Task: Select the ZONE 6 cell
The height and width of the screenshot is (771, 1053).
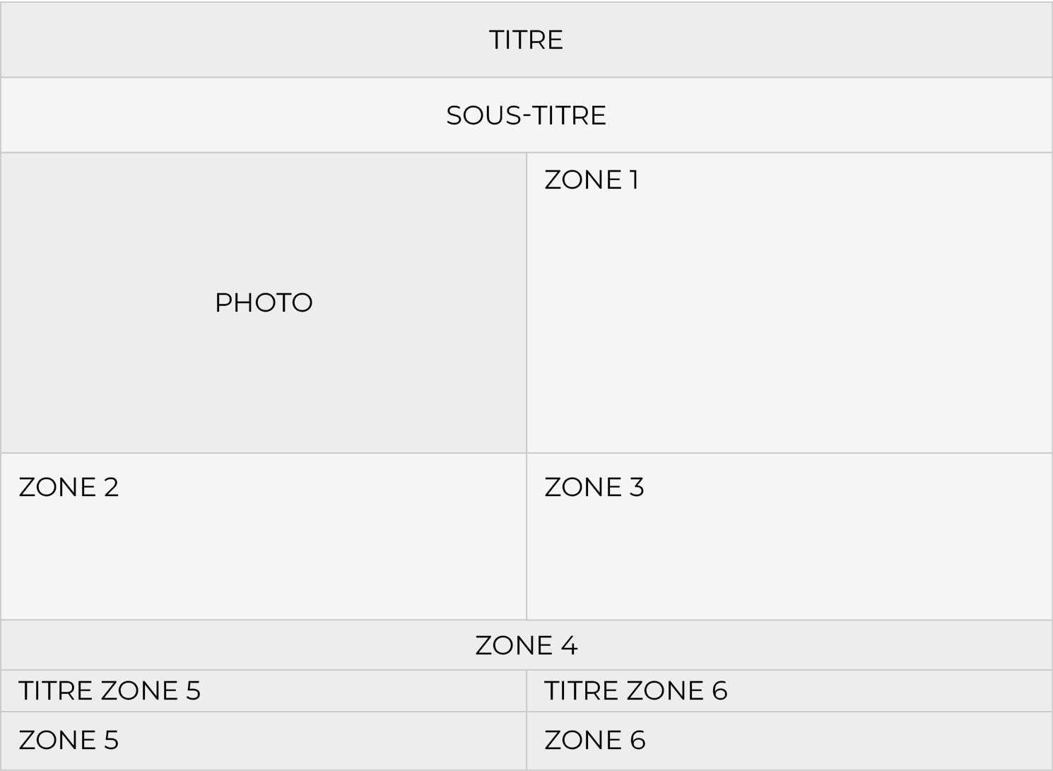Action: (x=594, y=741)
